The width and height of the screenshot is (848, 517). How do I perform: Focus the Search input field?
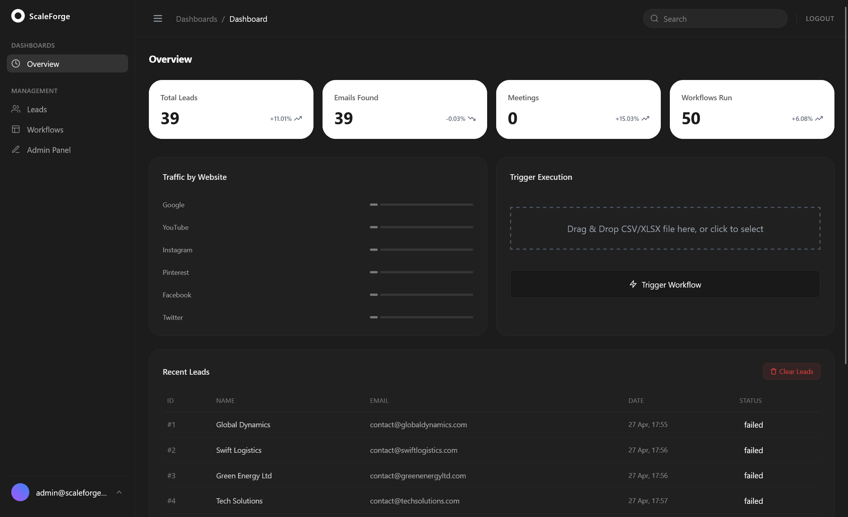pyautogui.click(x=715, y=18)
